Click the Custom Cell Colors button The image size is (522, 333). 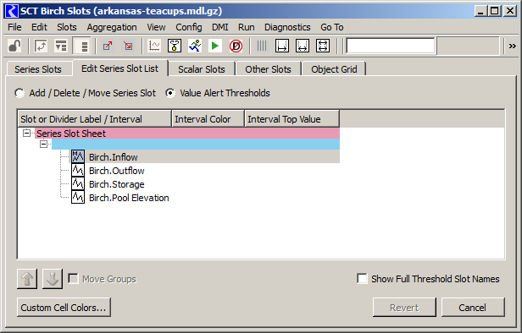click(x=64, y=308)
